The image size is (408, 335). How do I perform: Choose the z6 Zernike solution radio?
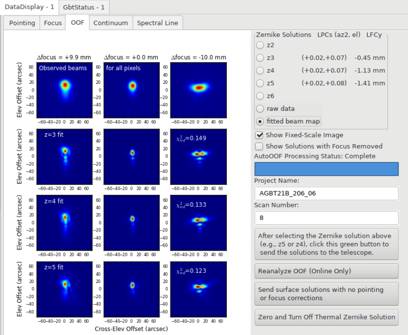pyautogui.click(x=260, y=96)
